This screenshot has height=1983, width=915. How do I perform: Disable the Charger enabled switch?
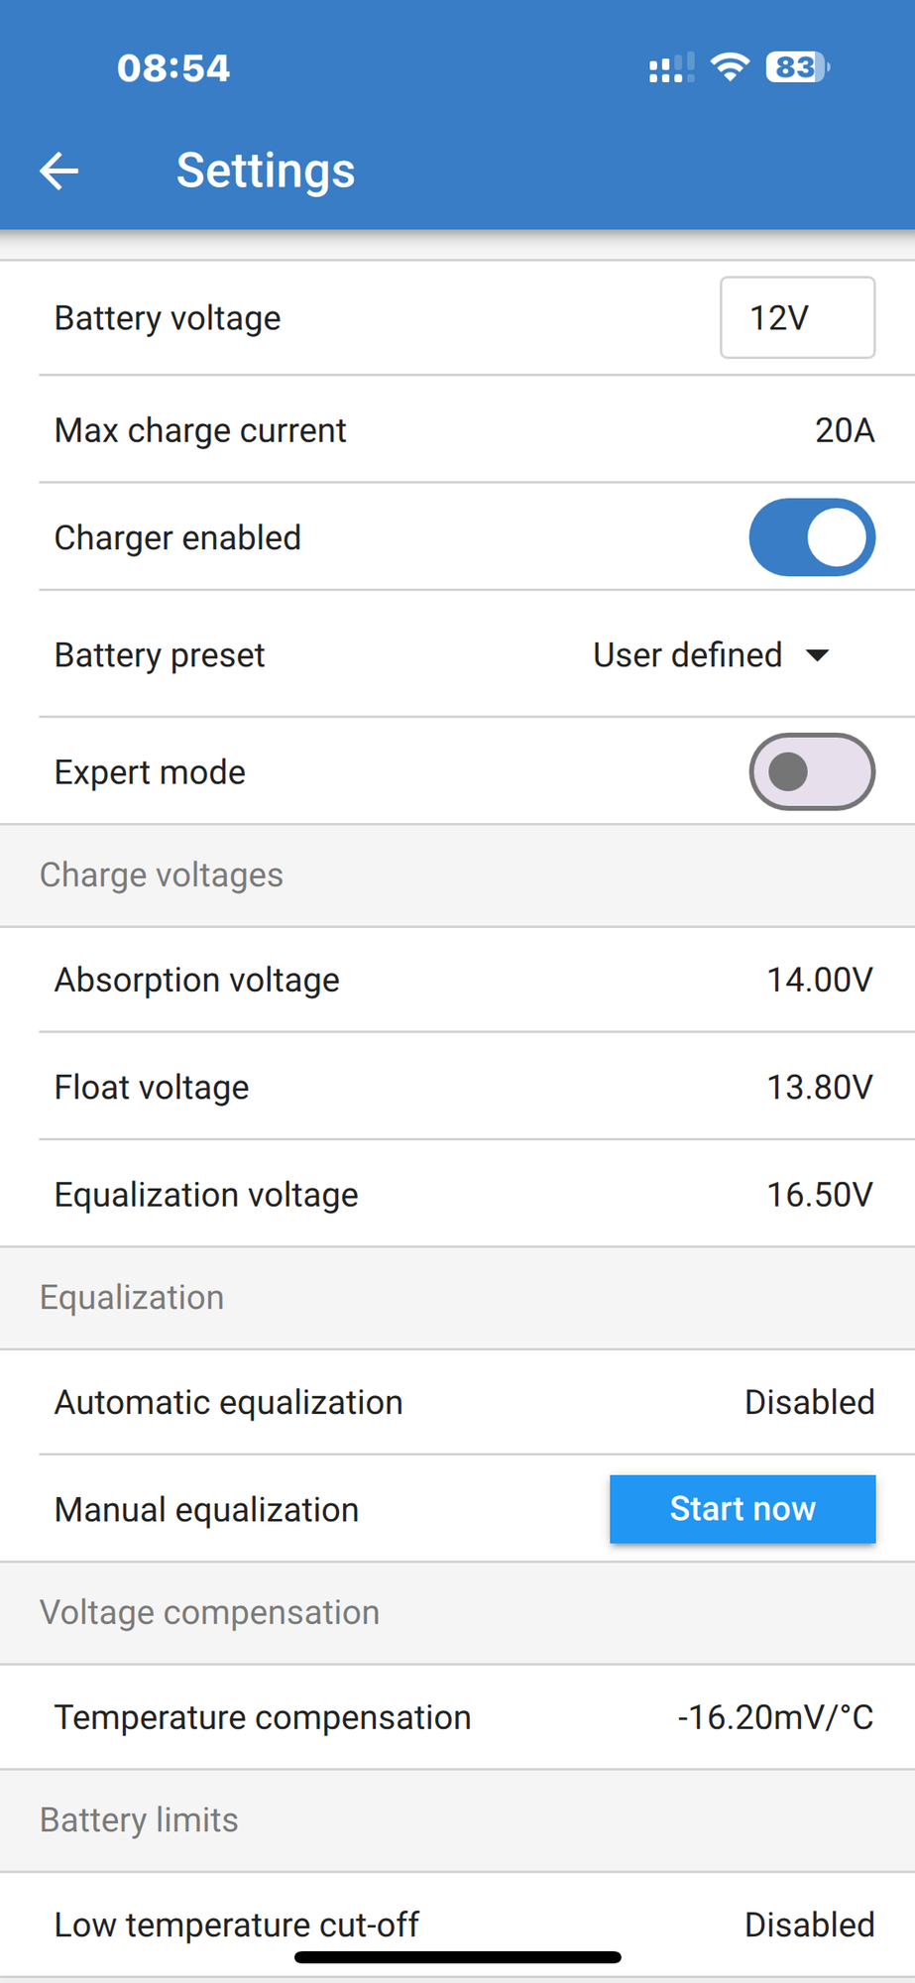811,537
